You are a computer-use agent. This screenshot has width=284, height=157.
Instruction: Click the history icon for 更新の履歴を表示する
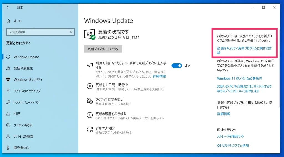coord(90,115)
